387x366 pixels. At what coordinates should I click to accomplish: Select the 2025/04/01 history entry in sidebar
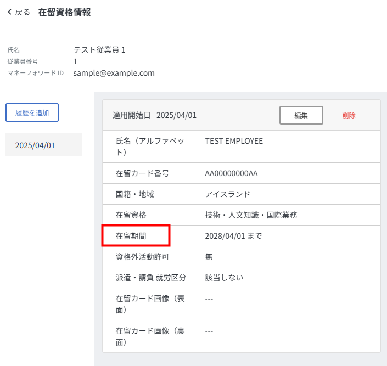click(x=35, y=145)
